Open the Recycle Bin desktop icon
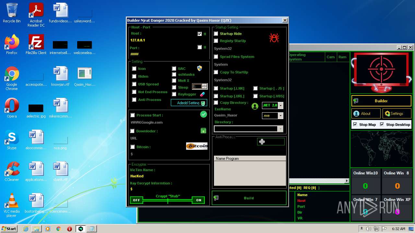415x233 pixels. tap(12, 13)
